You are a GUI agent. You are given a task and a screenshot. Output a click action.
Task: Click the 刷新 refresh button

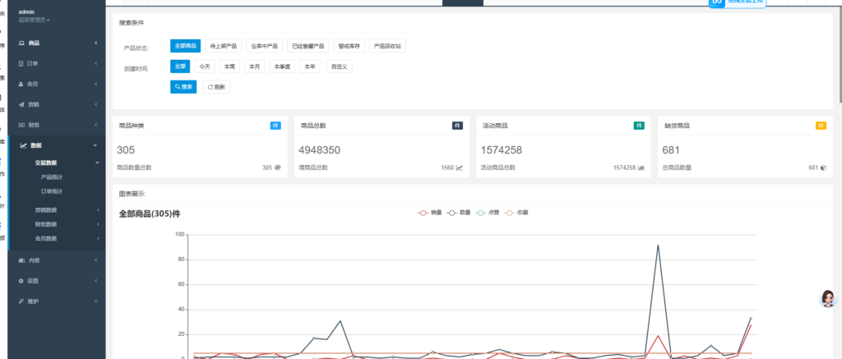[x=216, y=87]
